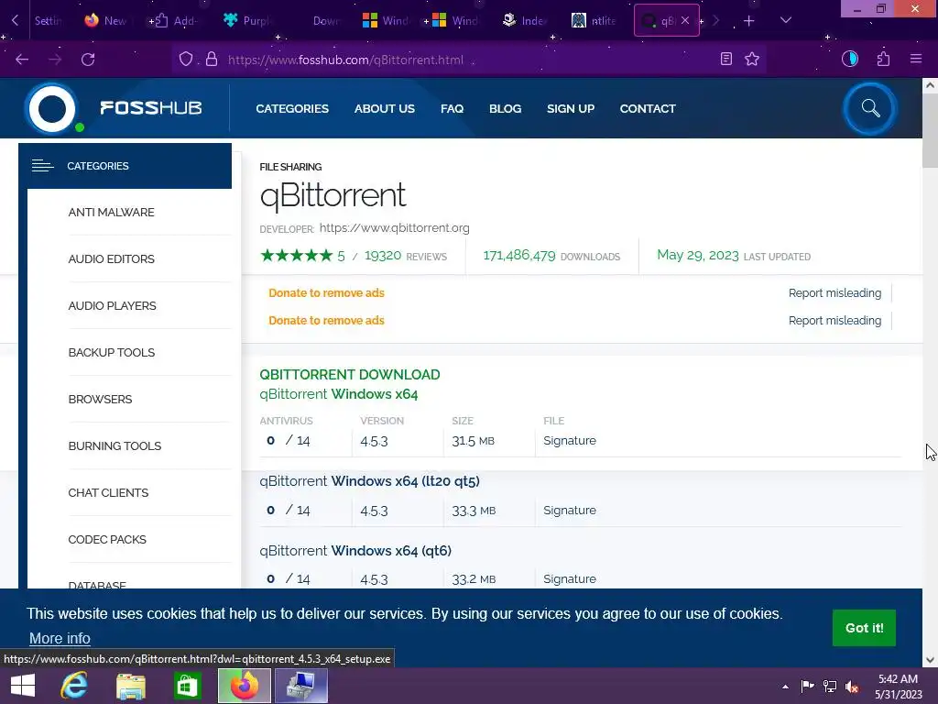Toggle reader view icon in address bar

(x=726, y=60)
